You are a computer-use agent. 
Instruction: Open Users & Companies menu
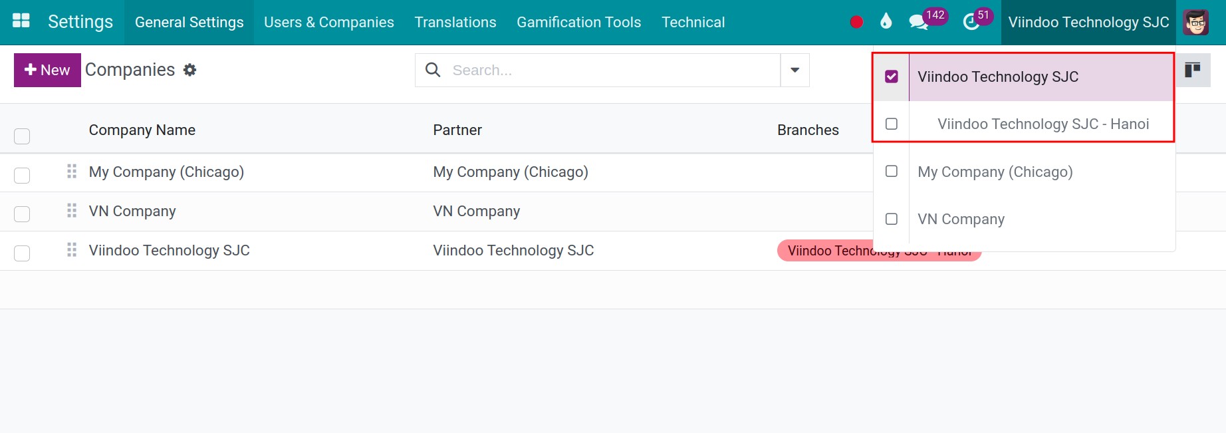click(329, 22)
